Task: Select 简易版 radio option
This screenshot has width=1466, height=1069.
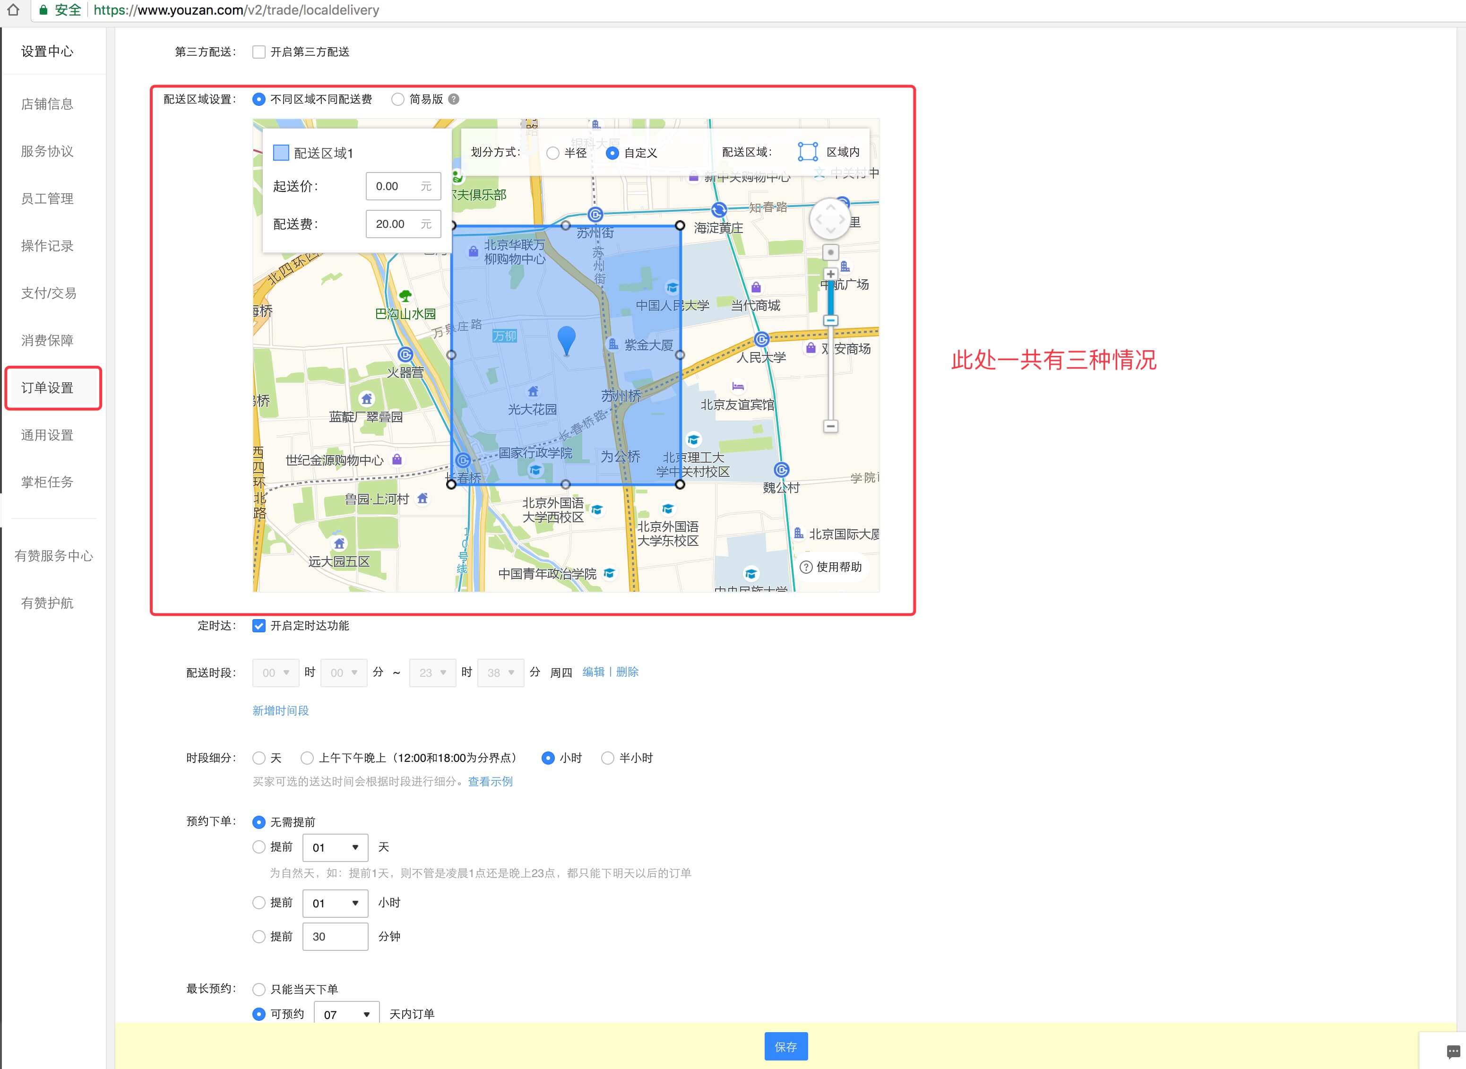Action: click(x=398, y=99)
